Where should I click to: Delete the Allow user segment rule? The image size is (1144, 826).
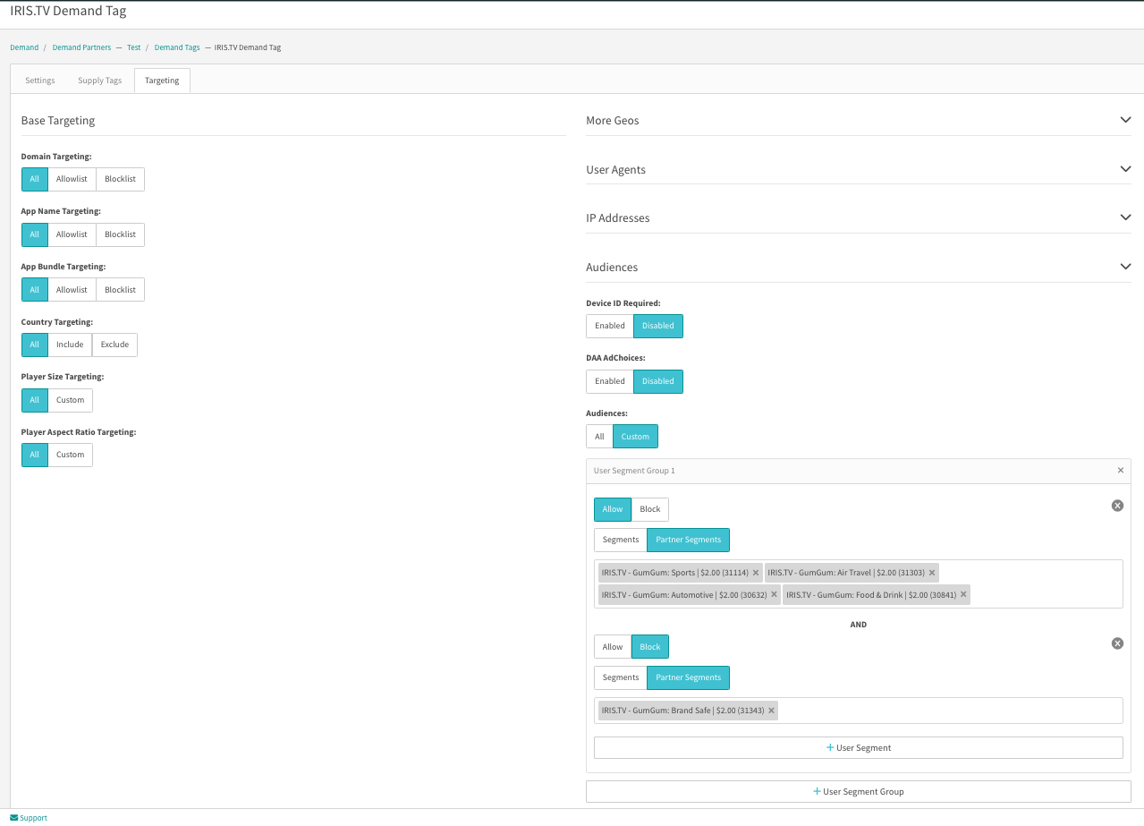point(1117,506)
